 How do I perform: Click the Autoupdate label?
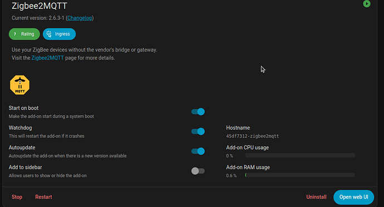[x=22, y=147]
